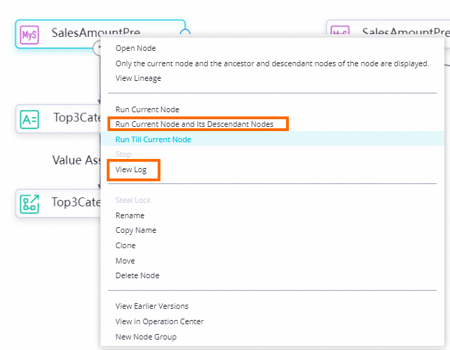Select Run Current Node
Viewport: 450px width, 350px height.
(147, 109)
